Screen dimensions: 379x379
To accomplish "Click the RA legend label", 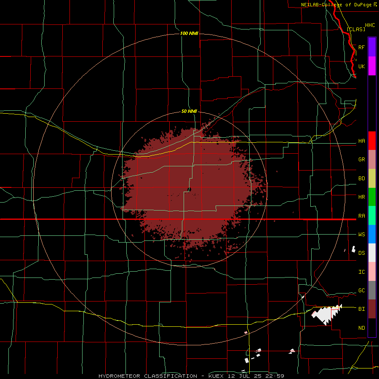I will pyautogui.click(x=361, y=216).
